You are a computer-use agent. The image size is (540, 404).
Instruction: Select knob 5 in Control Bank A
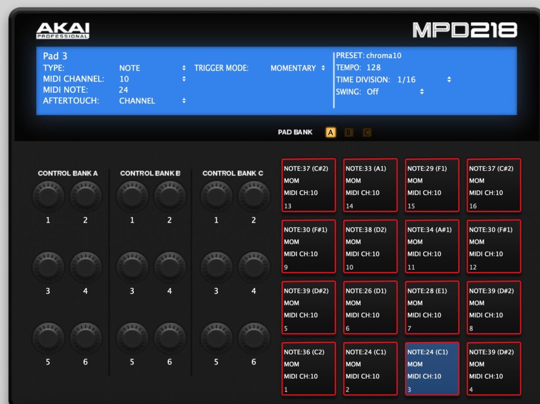point(48,339)
